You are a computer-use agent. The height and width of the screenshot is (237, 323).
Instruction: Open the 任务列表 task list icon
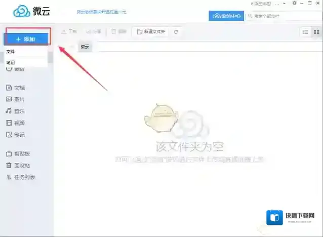[9, 177]
